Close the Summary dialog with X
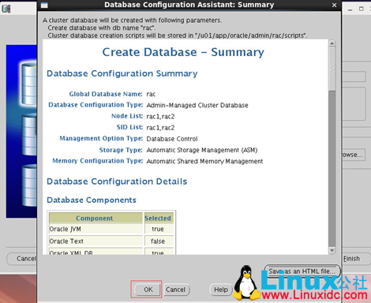The height and width of the screenshot is (303, 371). pos(334,5)
